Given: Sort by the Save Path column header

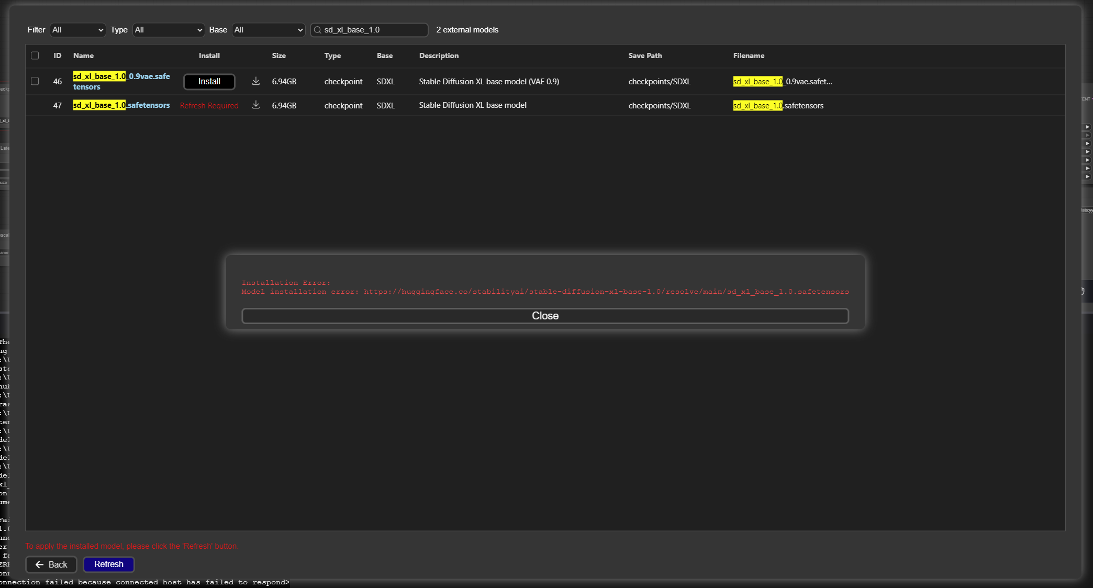Looking at the screenshot, I should coord(645,56).
